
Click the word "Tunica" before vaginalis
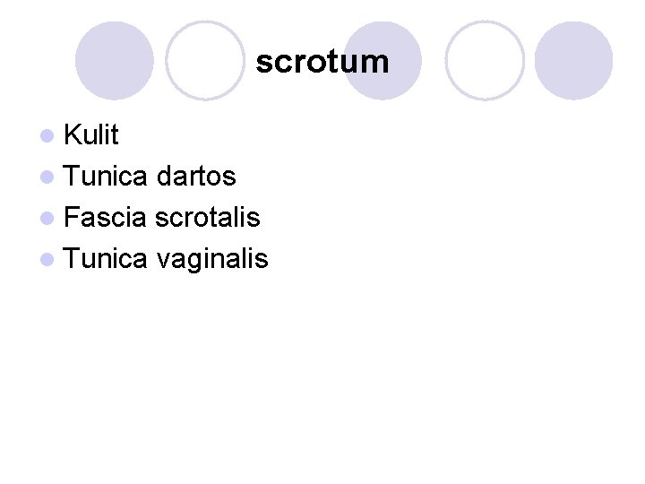point(105,258)
